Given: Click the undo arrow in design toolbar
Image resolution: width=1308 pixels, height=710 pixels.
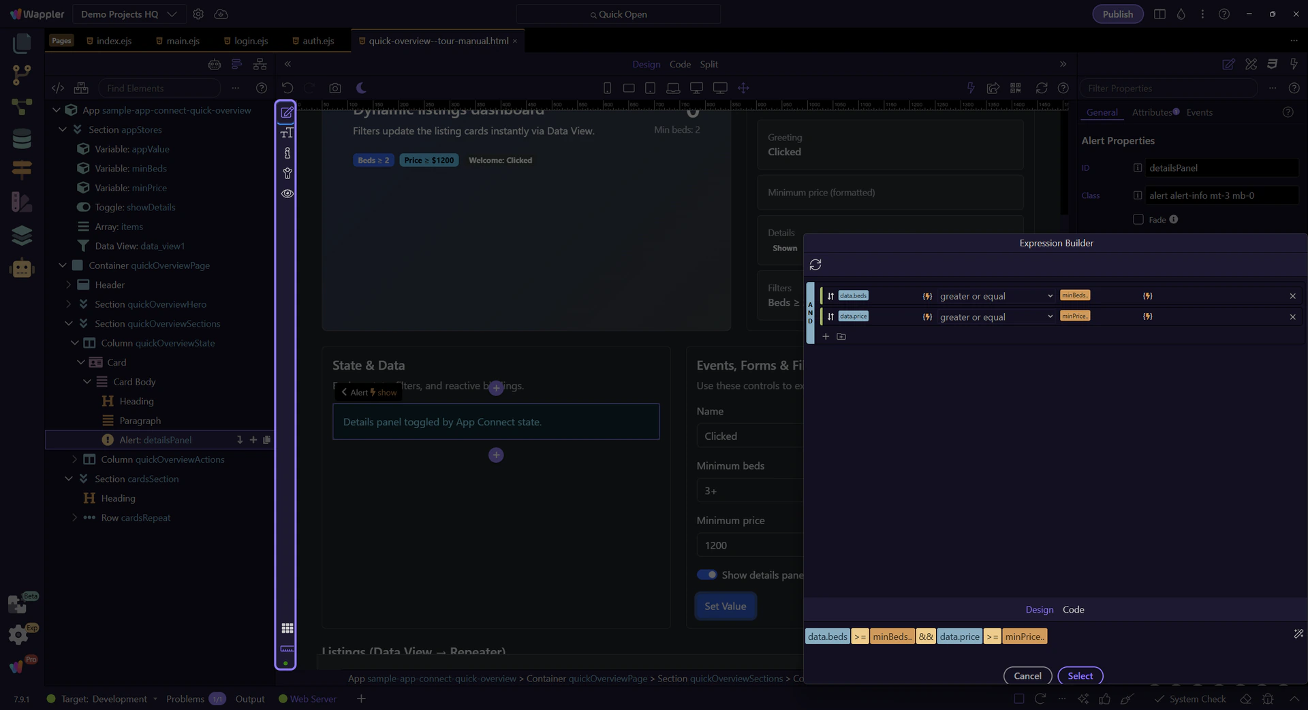Looking at the screenshot, I should tap(287, 88).
